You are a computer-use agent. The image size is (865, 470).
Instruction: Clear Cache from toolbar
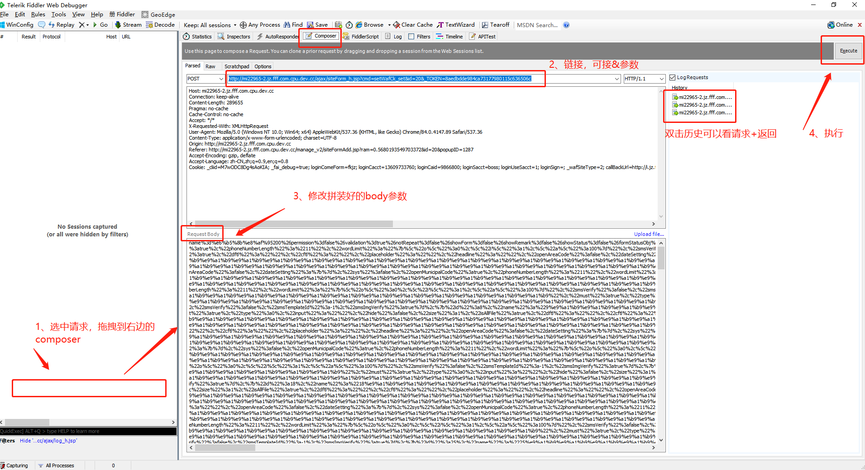pos(413,25)
